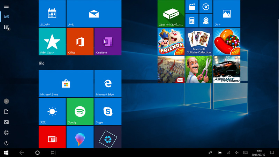The height and width of the screenshot is (157, 279).
Task: Expand the hamburger menu
Action: pyautogui.click(x=6, y=6)
